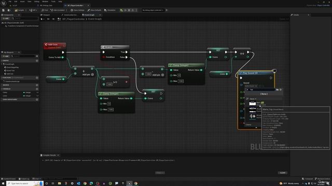The image size is (332, 186).
Task: Click BP_PlayerController in graph breadcrumb
Action: coord(73,19)
